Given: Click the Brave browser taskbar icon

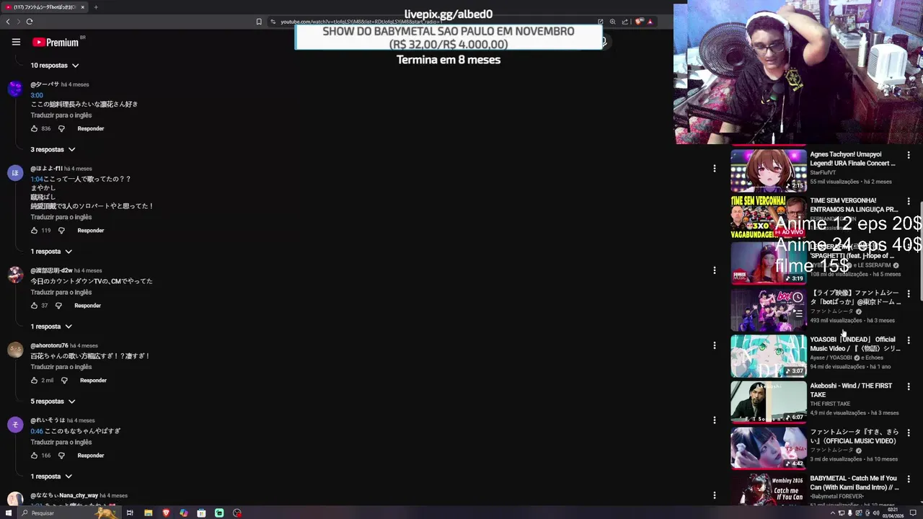Looking at the screenshot, I should [166, 513].
